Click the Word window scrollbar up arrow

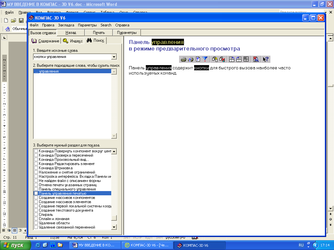coord(330,38)
